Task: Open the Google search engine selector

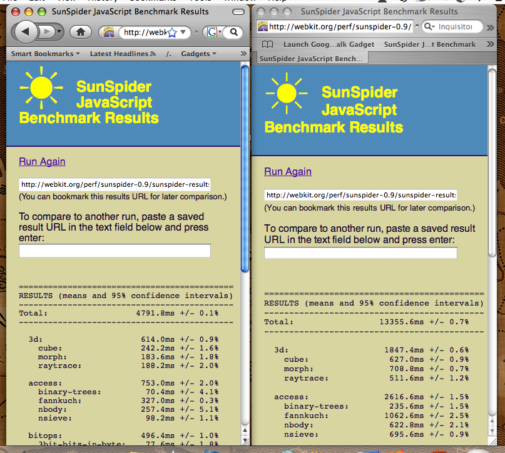Action: point(214,32)
